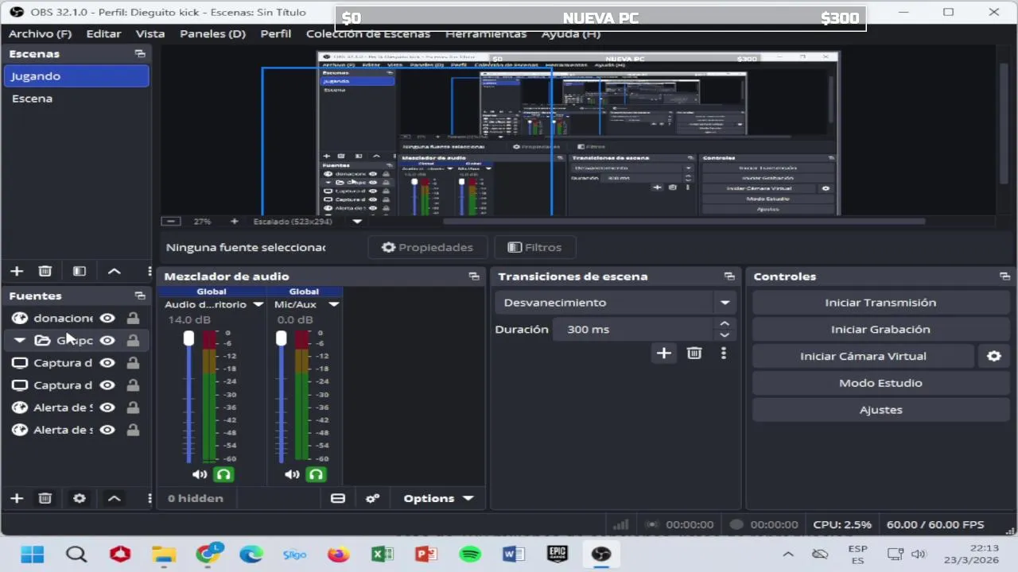
Task: Open scene filters icon in the Escenas toolbar
Action: [80, 271]
